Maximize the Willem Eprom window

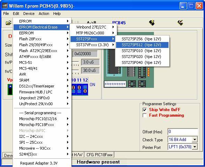191,6
